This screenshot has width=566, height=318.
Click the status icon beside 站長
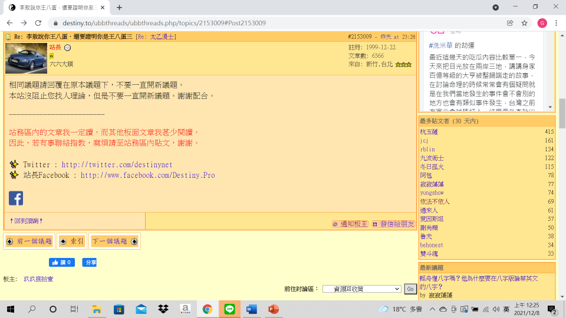pos(67,48)
